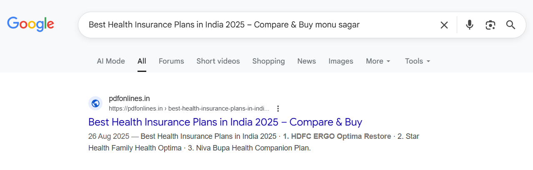Click the Google logo

pyautogui.click(x=30, y=24)
